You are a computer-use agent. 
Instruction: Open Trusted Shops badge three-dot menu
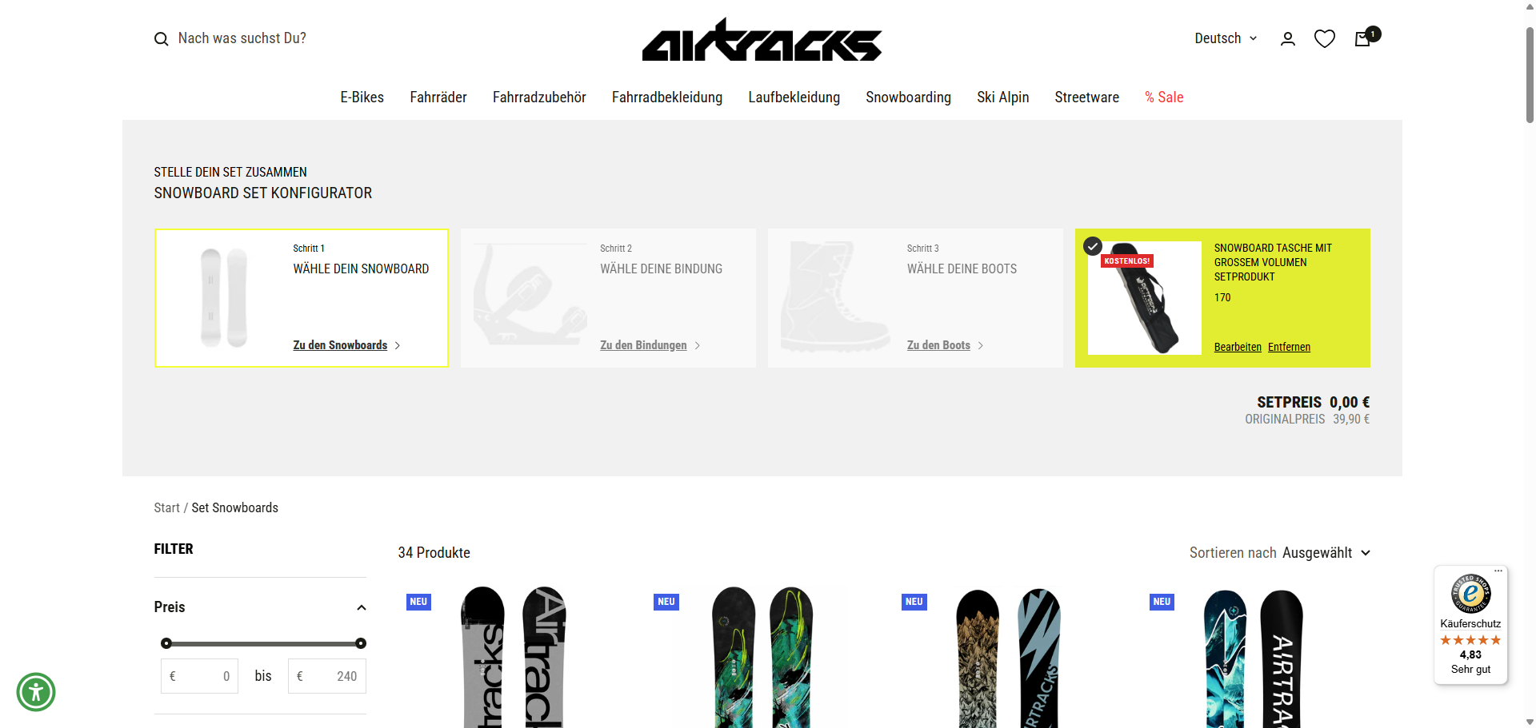coord(1498,571)
